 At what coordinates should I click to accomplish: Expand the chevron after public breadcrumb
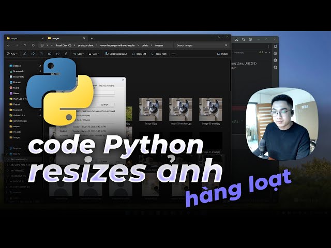tap(152, 45)
